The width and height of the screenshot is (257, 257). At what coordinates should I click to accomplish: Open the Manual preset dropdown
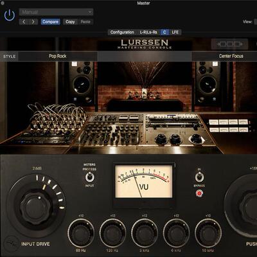56,12
